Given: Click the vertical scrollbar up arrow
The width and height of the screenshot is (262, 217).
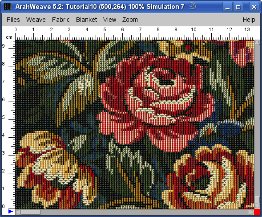Looking at the screenshot, I should pos(257,42).
